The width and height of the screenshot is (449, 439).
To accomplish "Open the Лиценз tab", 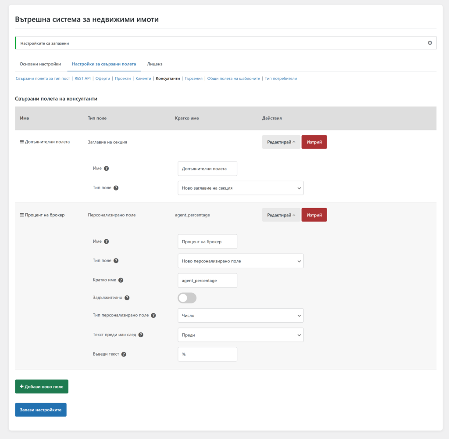I will [x=155, y=64].
